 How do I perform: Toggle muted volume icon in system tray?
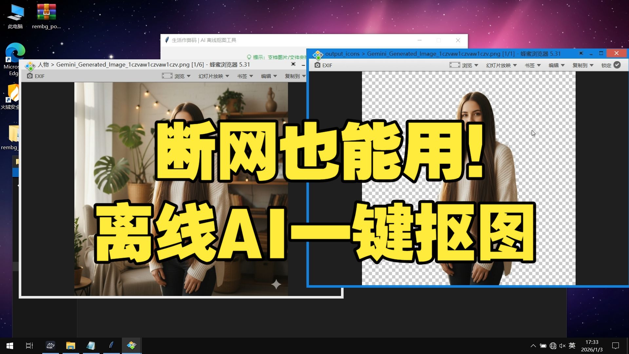click(x=562, y=346)
